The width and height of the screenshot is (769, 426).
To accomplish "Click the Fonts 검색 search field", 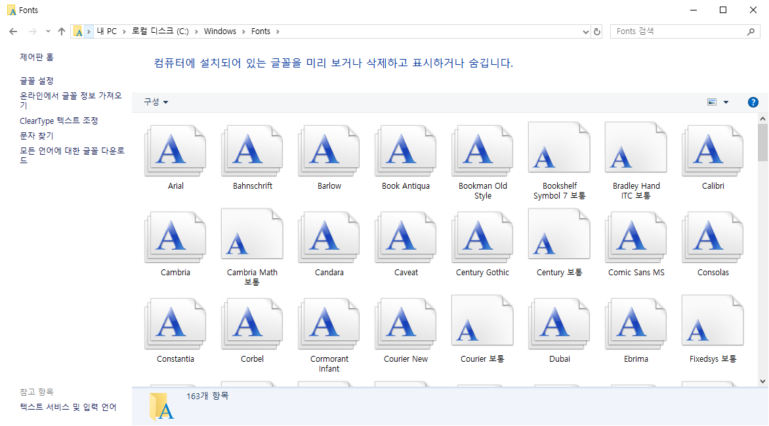I will point(684,31).
